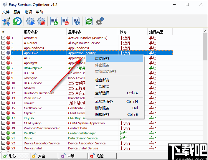Choose 检查所有 in context menu

coord(115,80)
